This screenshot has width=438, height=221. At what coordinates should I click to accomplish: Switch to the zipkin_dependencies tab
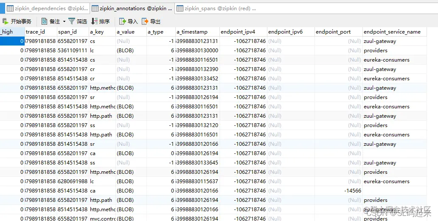(x=47, y=8)
